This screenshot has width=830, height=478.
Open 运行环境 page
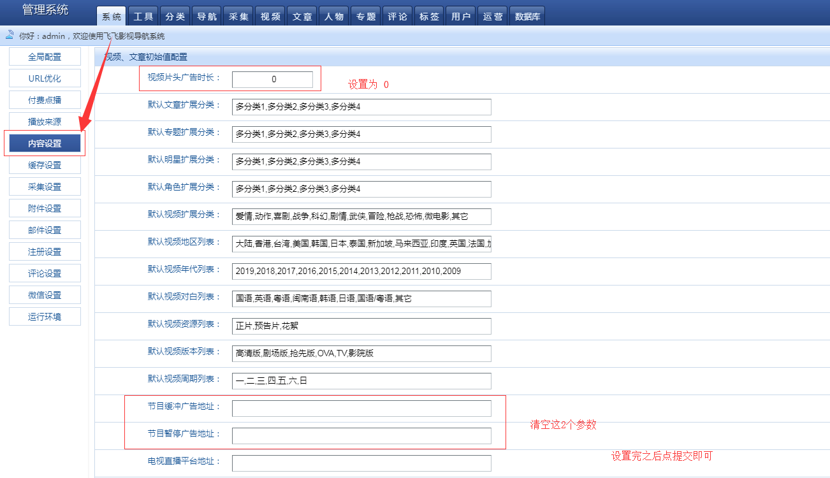(45, 316)
